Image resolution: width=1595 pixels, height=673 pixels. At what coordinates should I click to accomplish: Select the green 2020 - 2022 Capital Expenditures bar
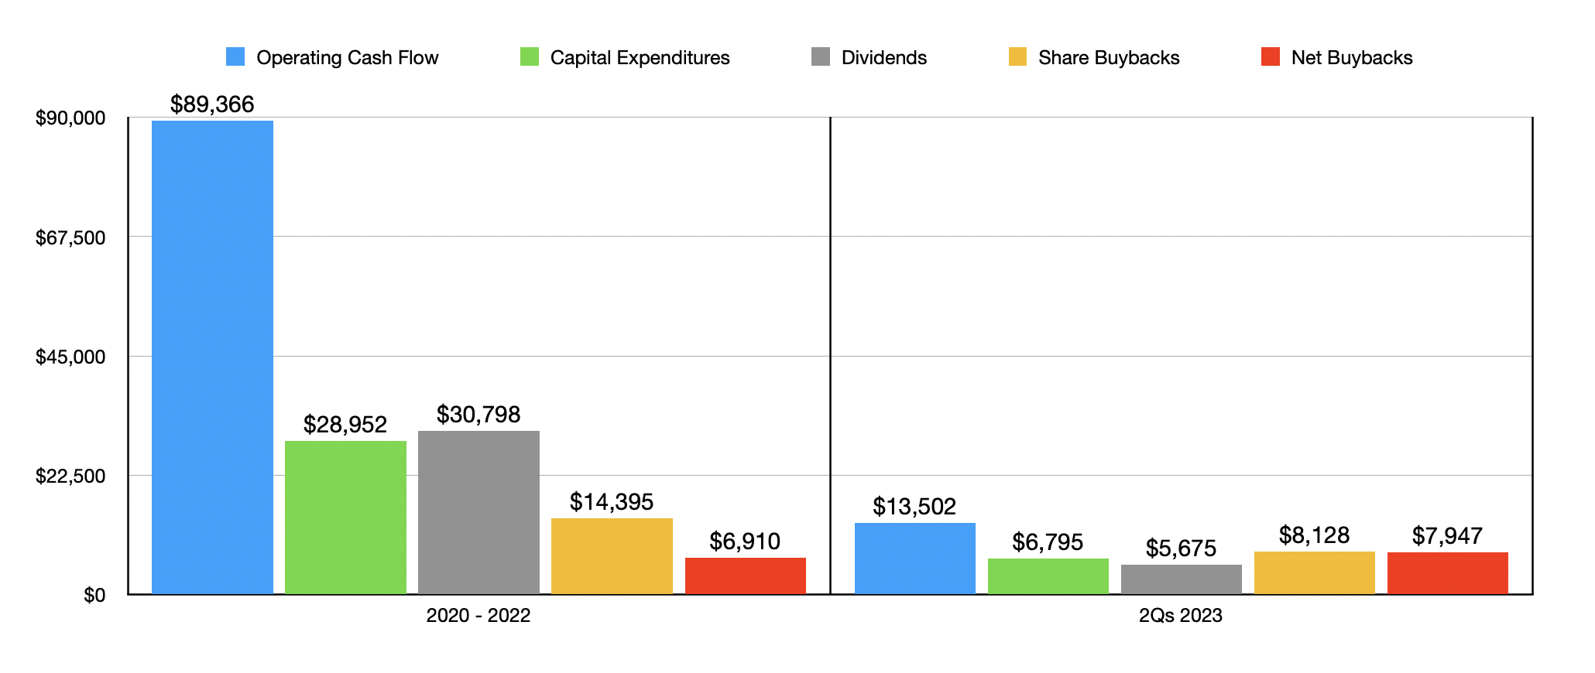click(345, 518)
